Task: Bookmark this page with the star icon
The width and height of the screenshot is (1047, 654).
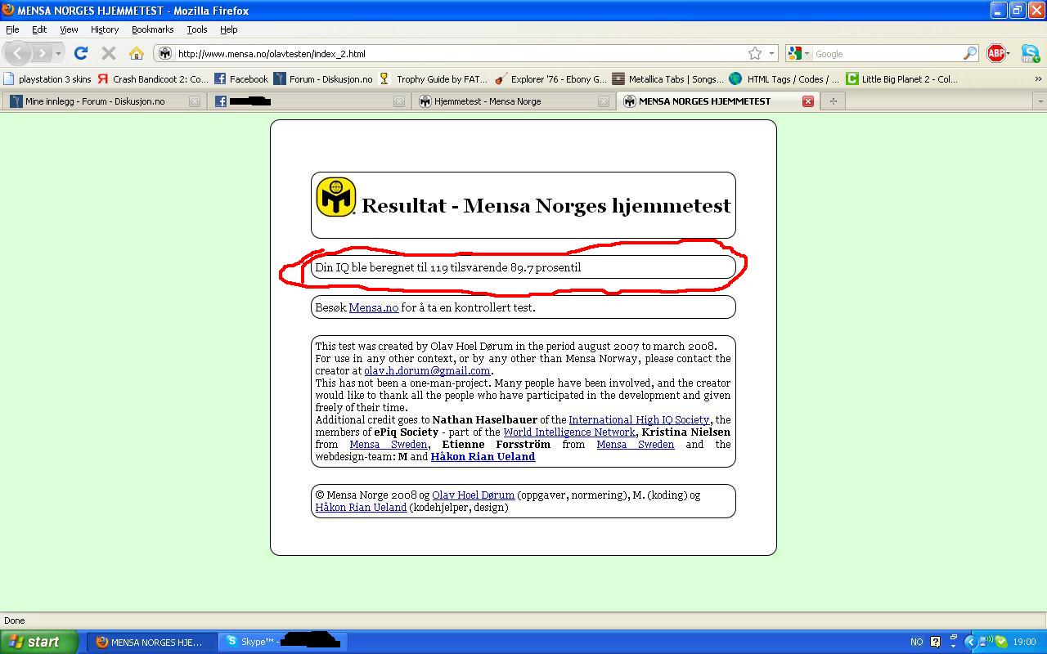Action: pyautogui.click(x=755, y=53)
